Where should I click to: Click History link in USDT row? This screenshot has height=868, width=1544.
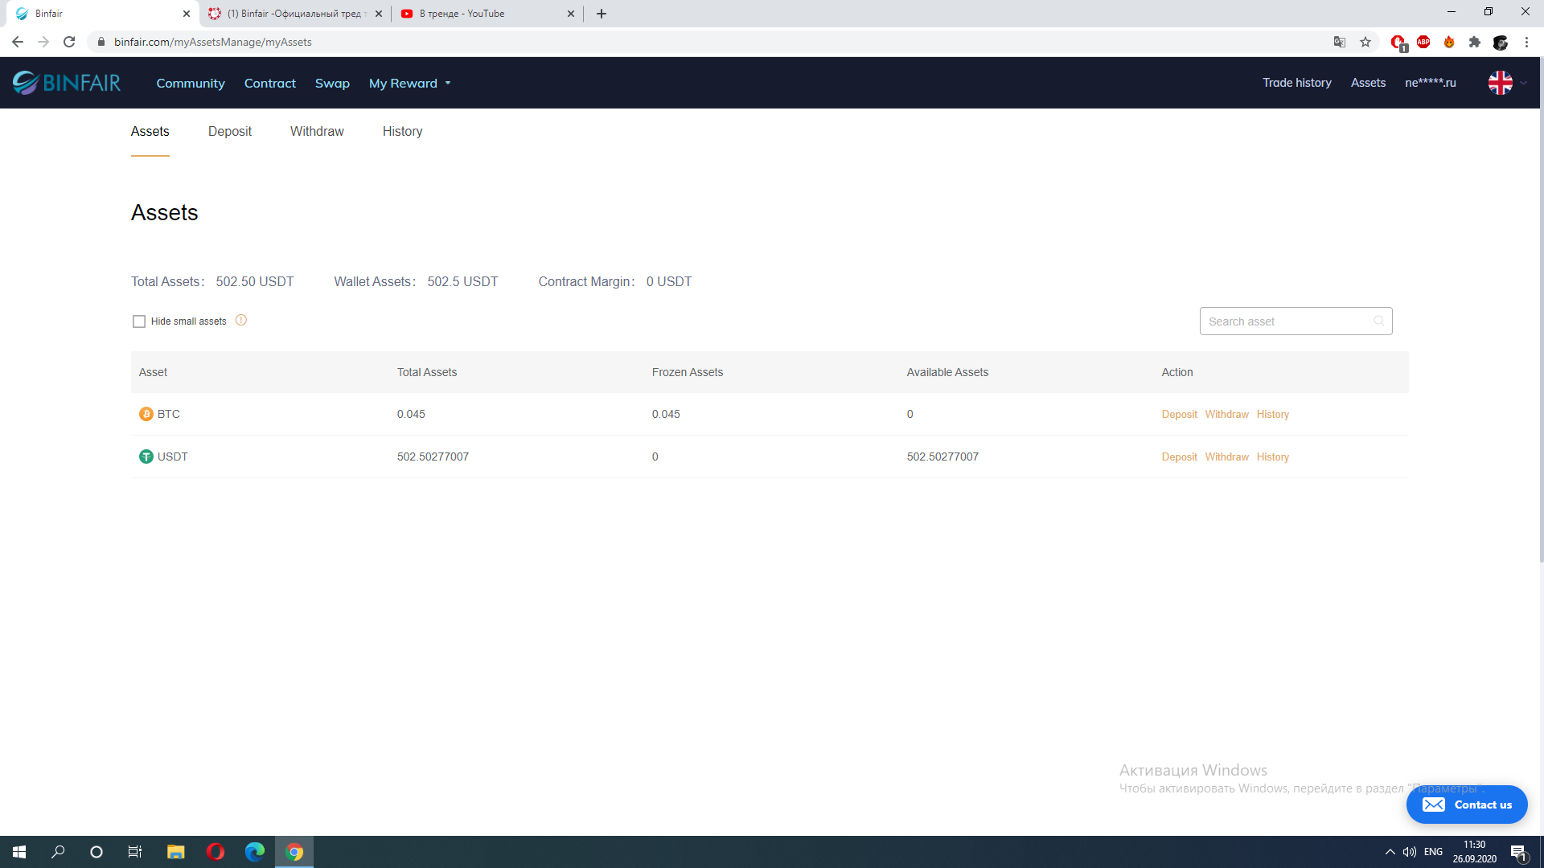click(x=1272, y=457)
